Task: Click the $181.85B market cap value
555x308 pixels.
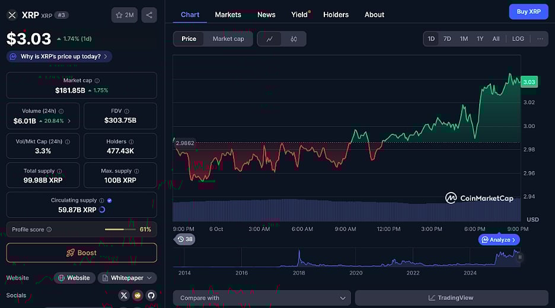Action: click(x=70, y=91)
